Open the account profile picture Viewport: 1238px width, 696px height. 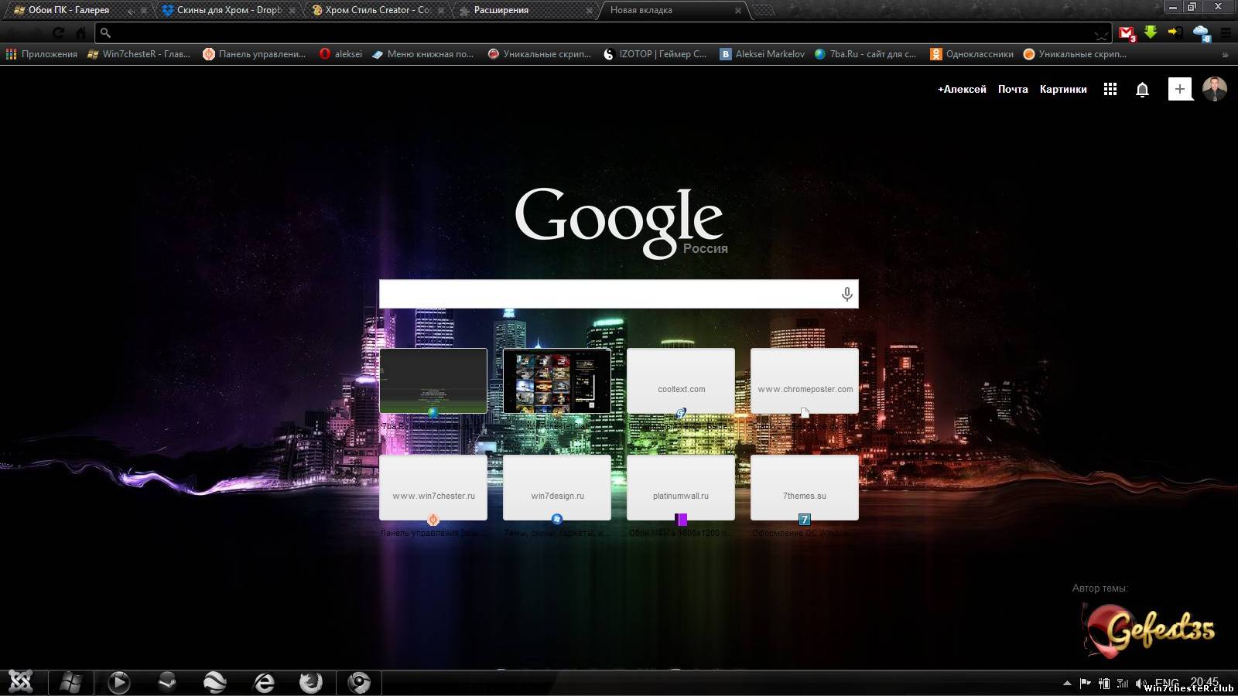(x=1214, y=89)
